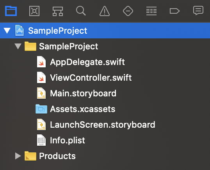
Task: Open the Project navigator folder icon
Action: coord(11,11)
